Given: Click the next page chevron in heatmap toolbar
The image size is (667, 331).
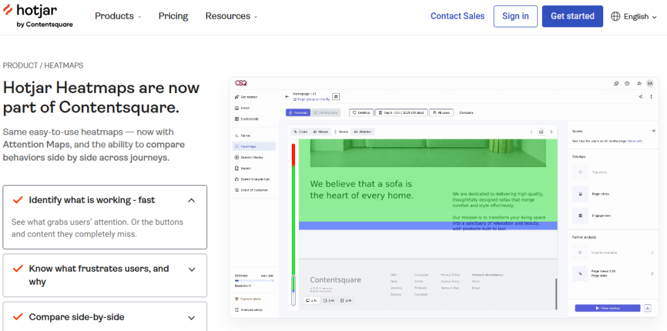Looking at the screenshot, I should tap(551, 132).
